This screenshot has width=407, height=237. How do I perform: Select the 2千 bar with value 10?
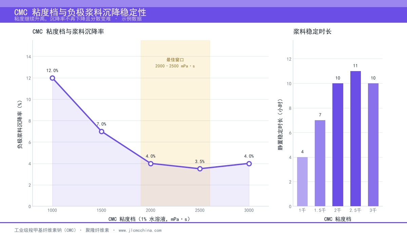tap(338, 145)
